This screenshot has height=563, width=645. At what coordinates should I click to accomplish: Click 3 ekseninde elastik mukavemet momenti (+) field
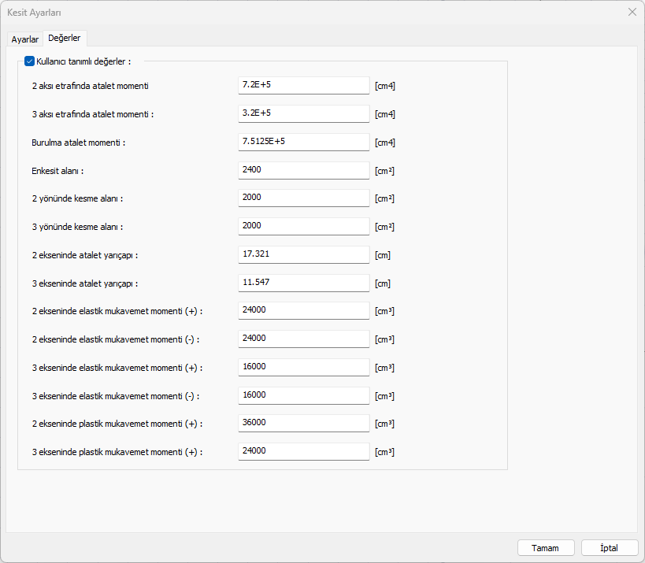click(303, 367)
